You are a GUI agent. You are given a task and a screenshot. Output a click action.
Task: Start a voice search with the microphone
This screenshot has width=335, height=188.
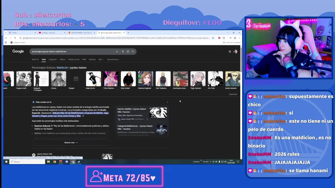tap(123, 52)
